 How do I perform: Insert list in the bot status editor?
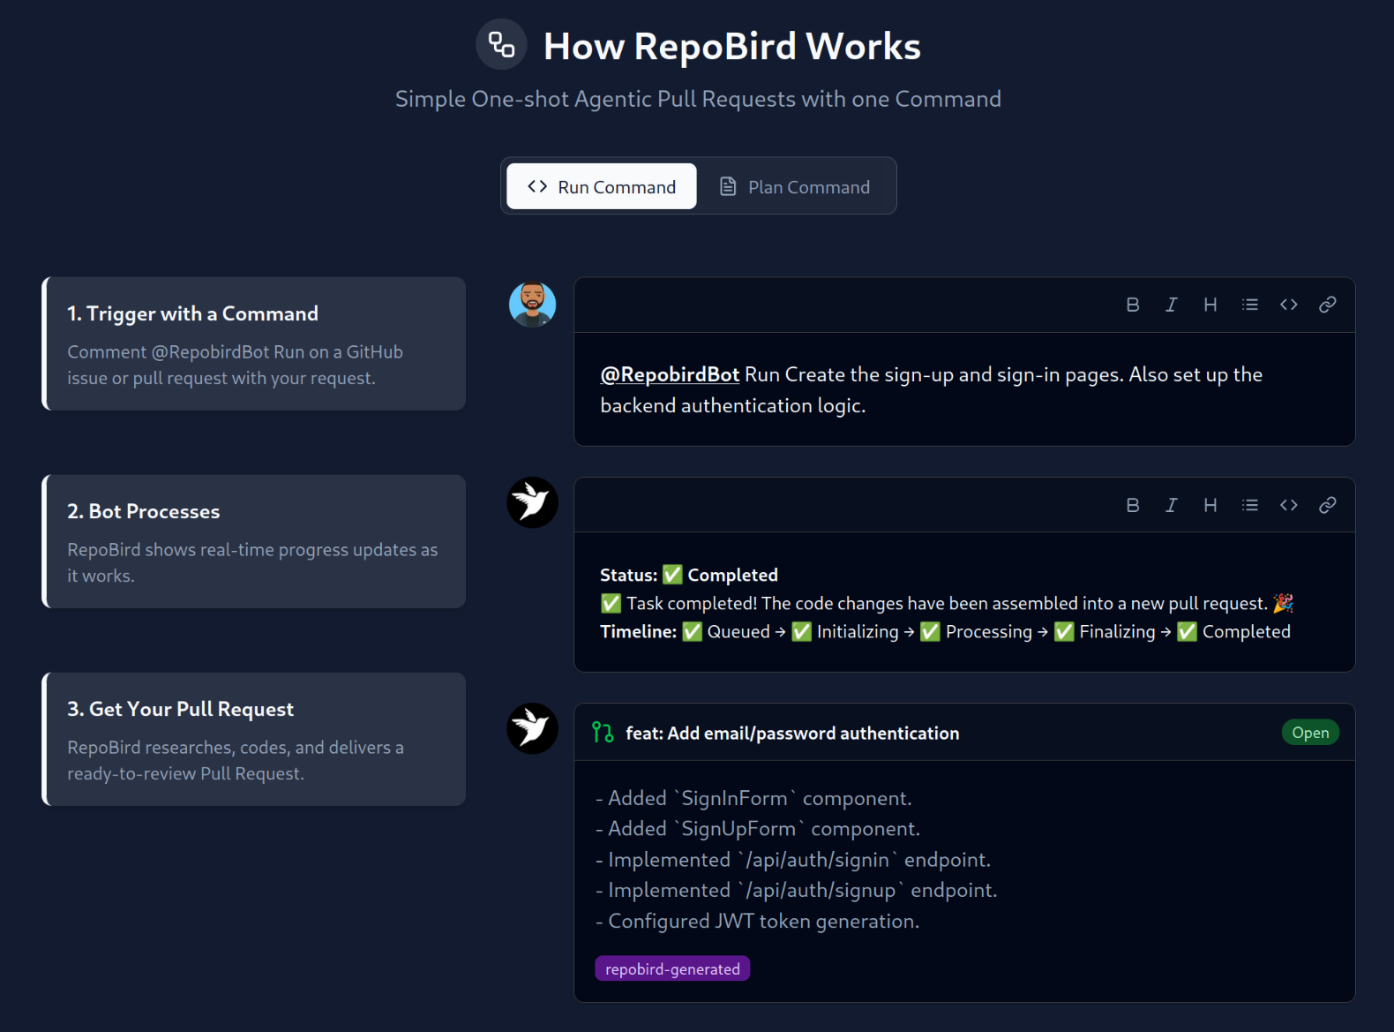[x=1249, y=505]
